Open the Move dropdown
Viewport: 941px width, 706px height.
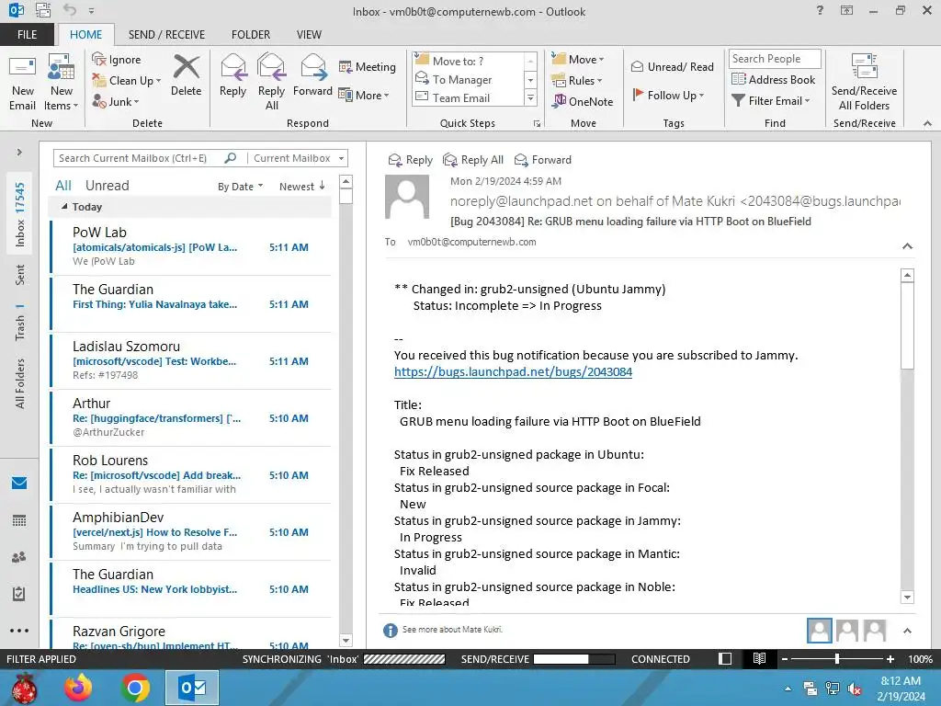[x=578, y=59]
